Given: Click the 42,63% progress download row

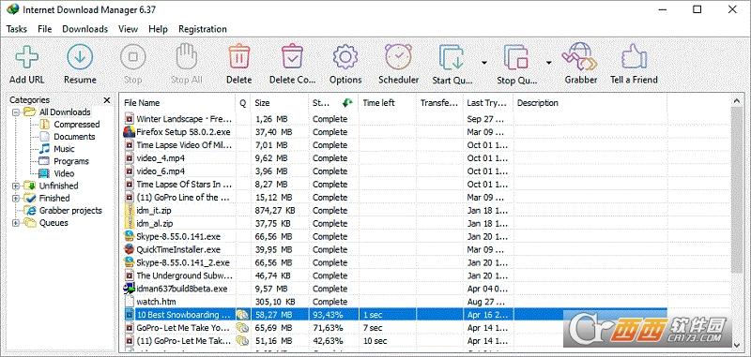Looking at the screenshot, I should pos(392,341).
